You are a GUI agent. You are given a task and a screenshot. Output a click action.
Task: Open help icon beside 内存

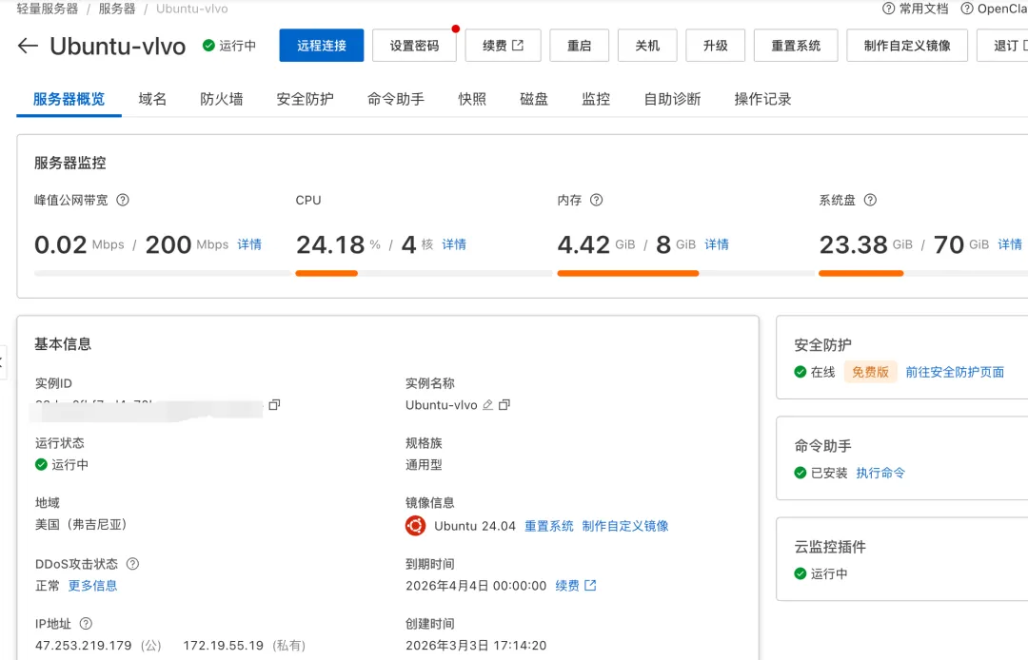click(x=596, y=201)
